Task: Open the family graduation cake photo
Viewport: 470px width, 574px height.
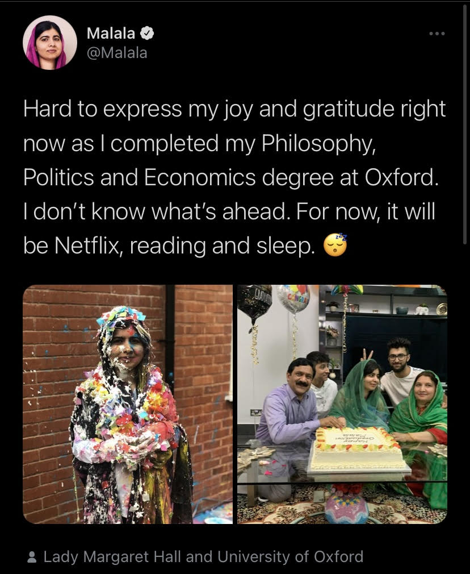Action: [342, 404]
